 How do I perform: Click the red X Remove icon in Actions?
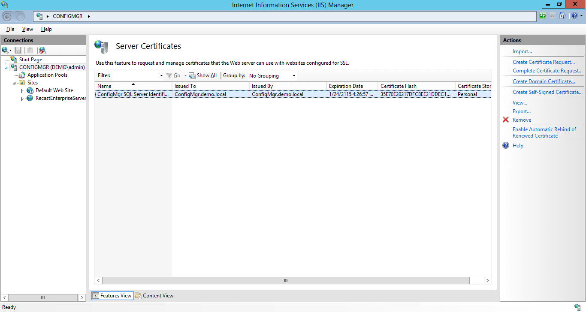506,120
